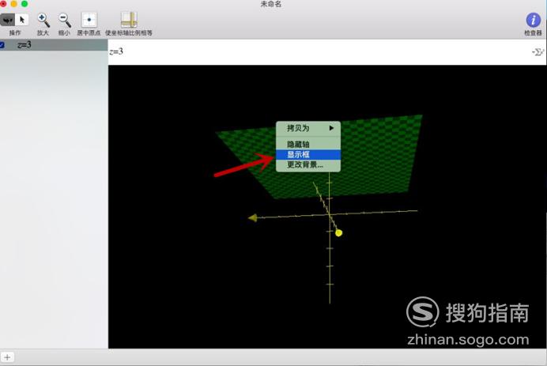Select the rotate/move operation tool
Image resolution: width=547 pixels, height=366 pixels.
(7, 20)
